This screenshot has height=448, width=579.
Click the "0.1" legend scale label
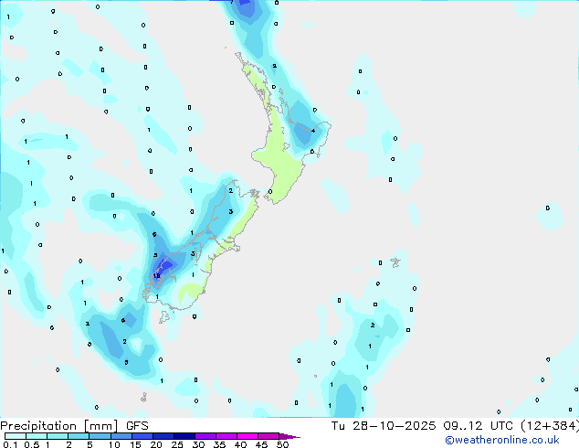point(10,444)
